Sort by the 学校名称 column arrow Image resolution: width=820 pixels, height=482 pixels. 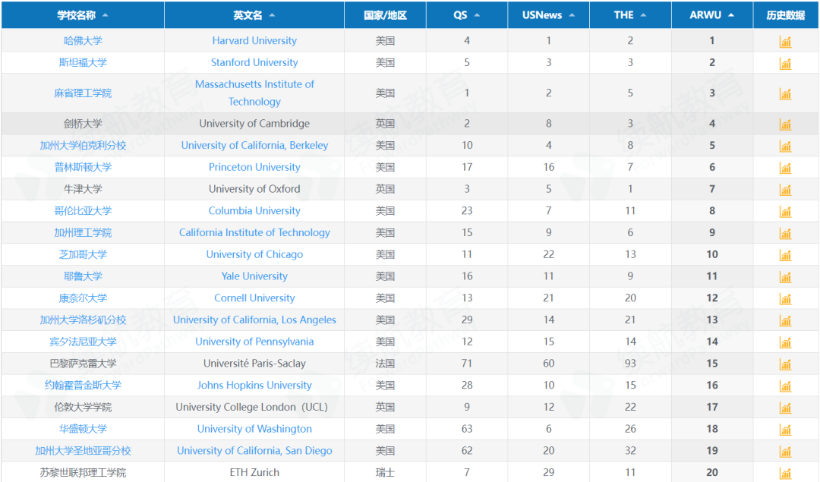pyautogui.click(x=106, y=15)
